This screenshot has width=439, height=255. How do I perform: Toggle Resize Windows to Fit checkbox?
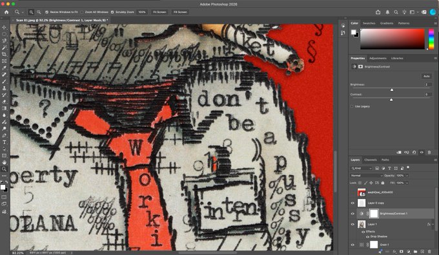pos(46,12)
